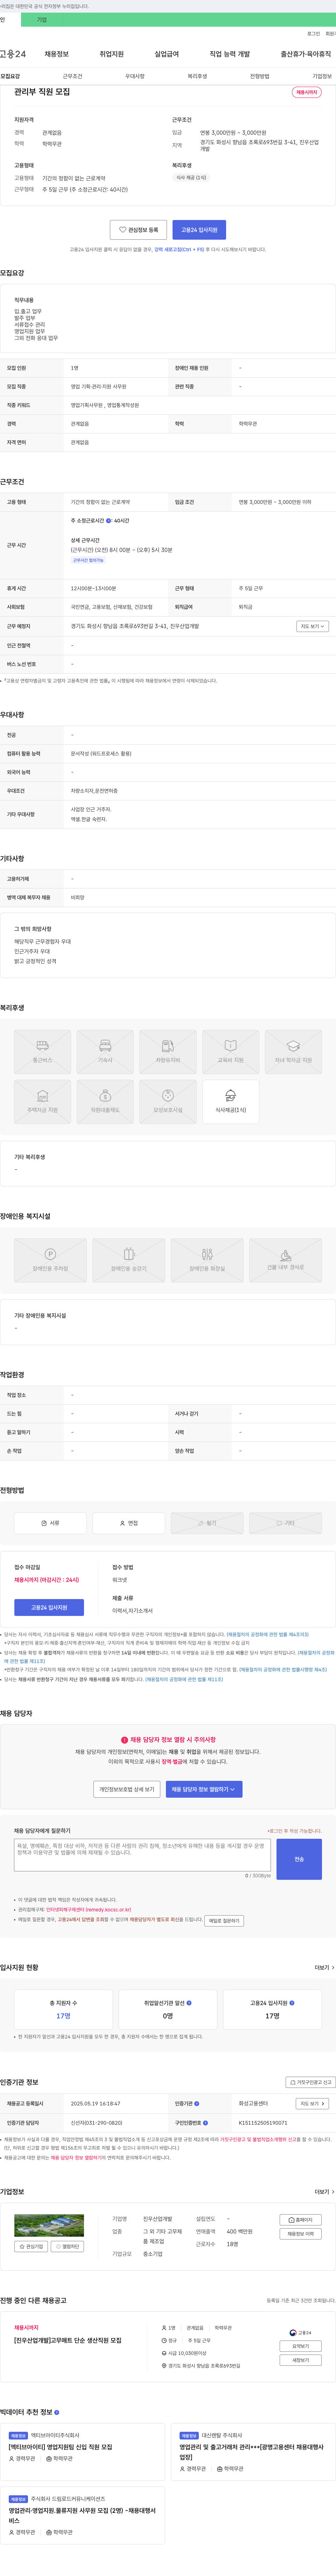Click the 통근버스 welfare icon

tap(43, 1052)
